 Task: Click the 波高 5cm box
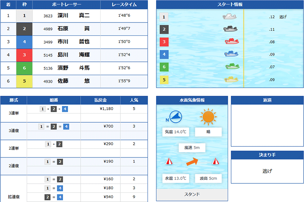tap(208, 178)
